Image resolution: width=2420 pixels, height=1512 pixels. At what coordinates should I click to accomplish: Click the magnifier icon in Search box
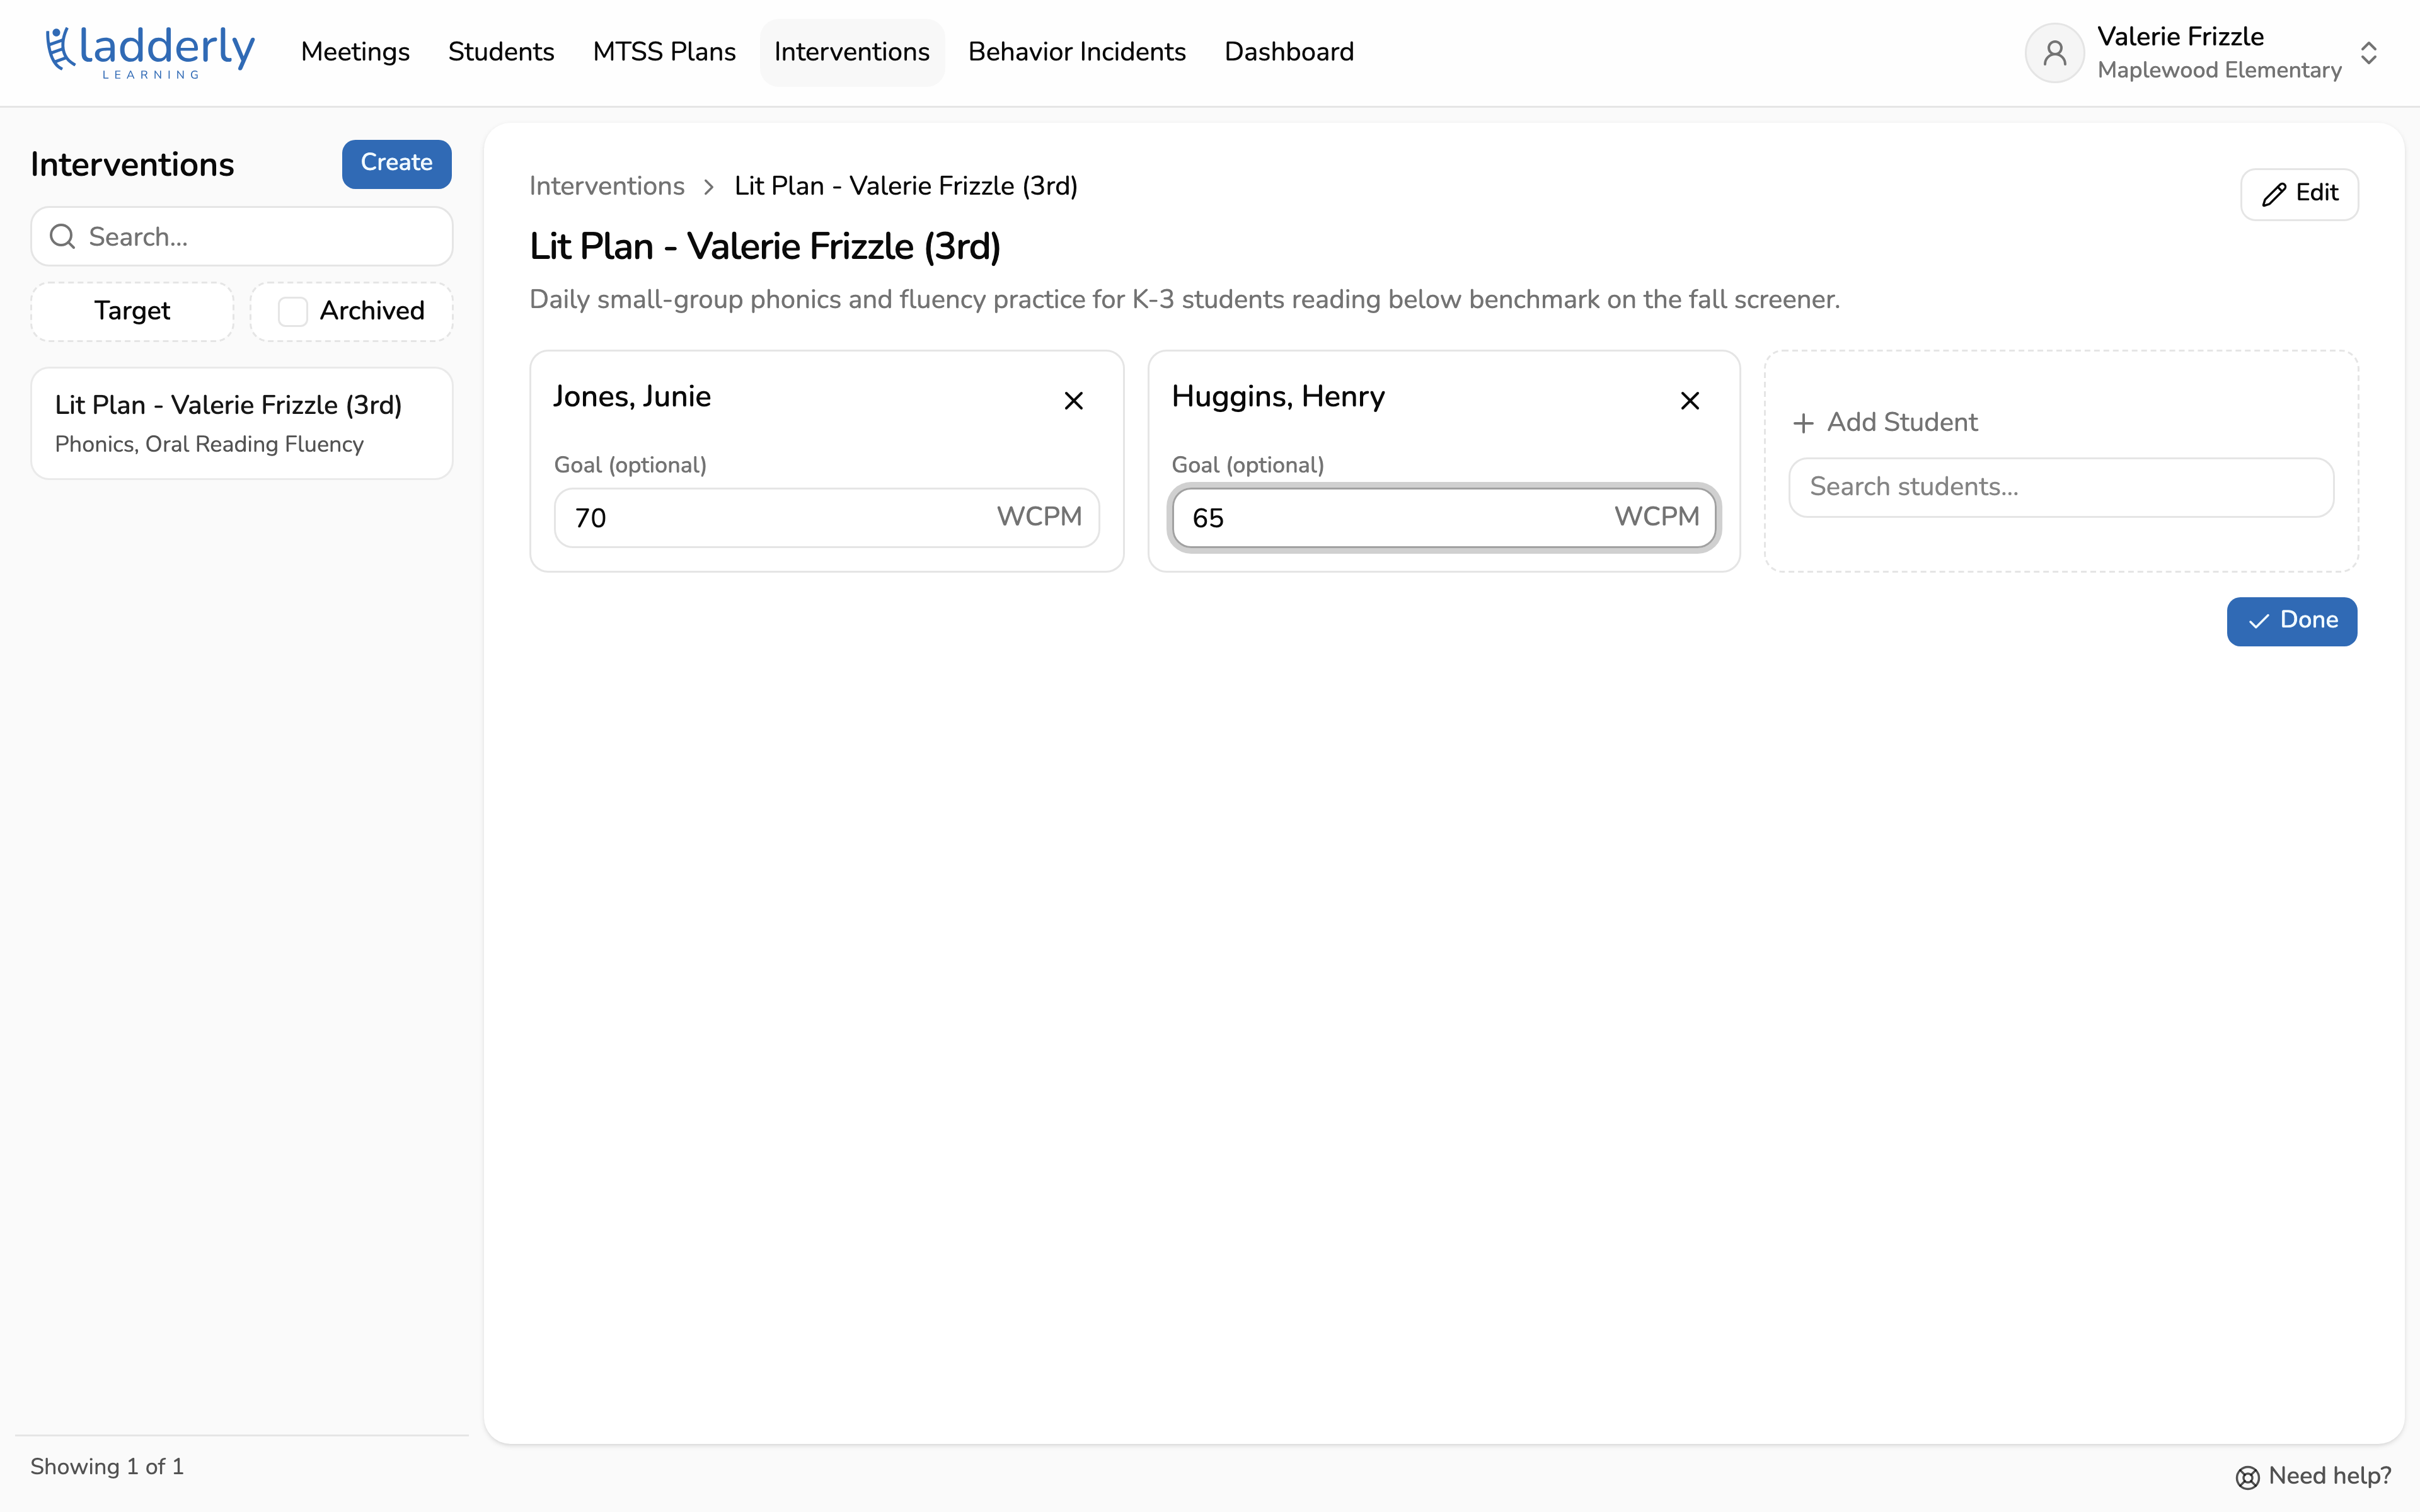coord(63,237)
